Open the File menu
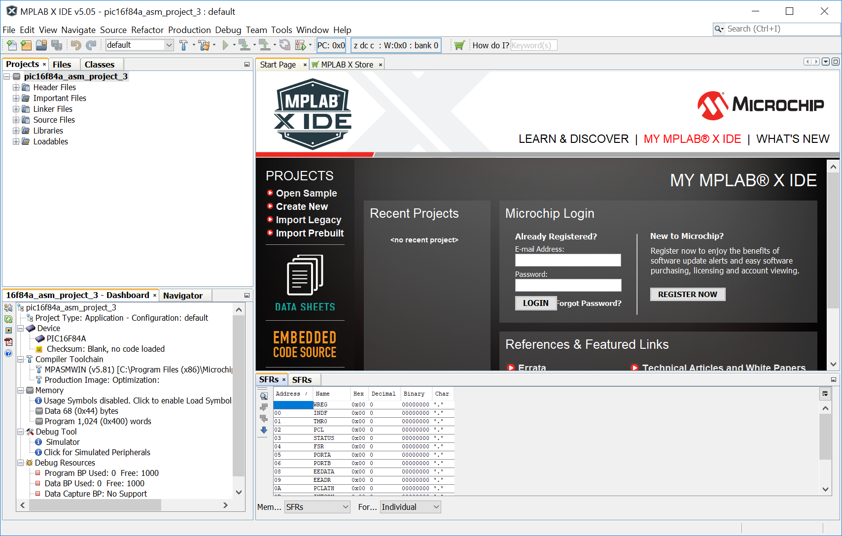842x536 pixels. pyautogui.click(x=9, y=30)
